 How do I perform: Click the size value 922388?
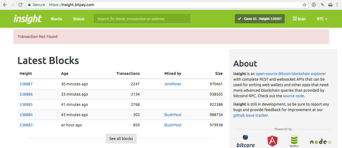(216, 104)
